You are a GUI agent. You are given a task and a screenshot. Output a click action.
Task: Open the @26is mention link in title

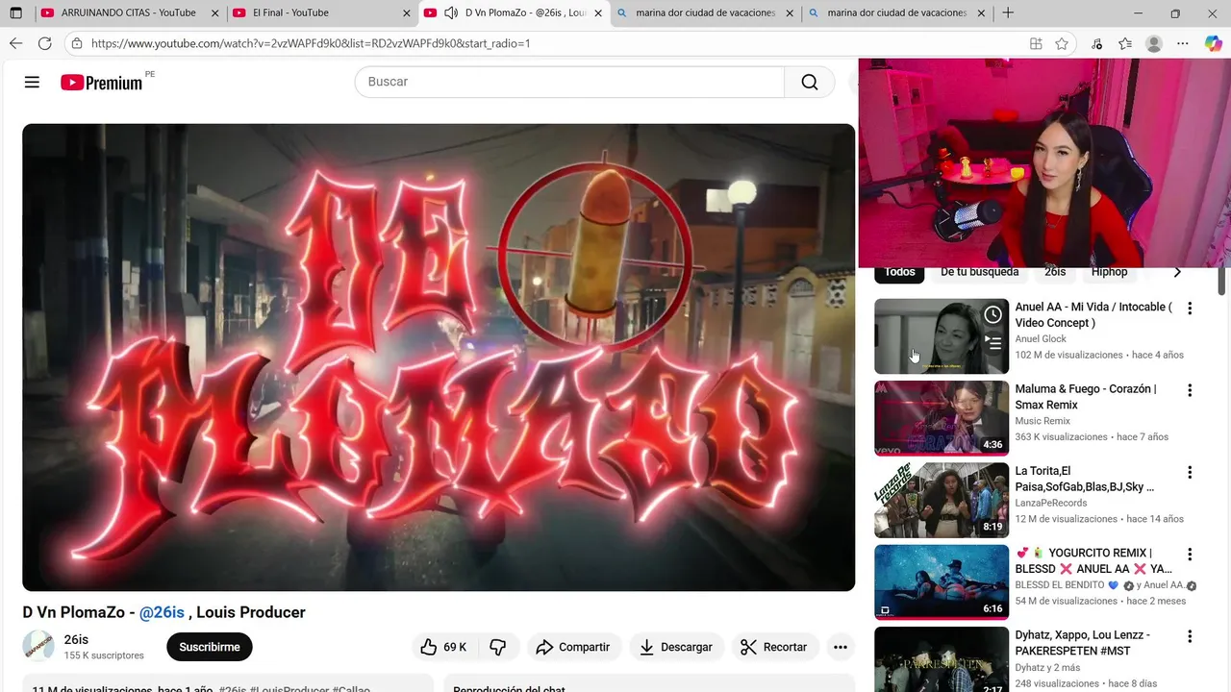pyautogui.click(x=162, y=612)
